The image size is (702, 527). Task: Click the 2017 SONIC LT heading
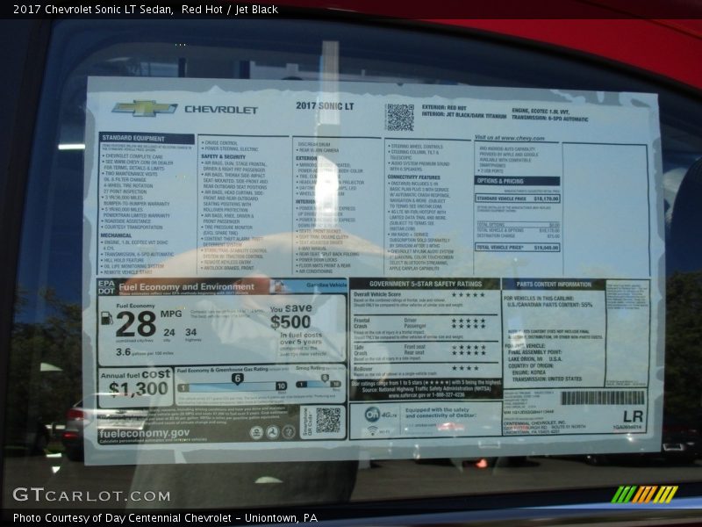pos(325,106)
